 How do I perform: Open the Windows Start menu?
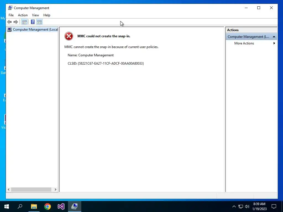[x=7, y=206]
